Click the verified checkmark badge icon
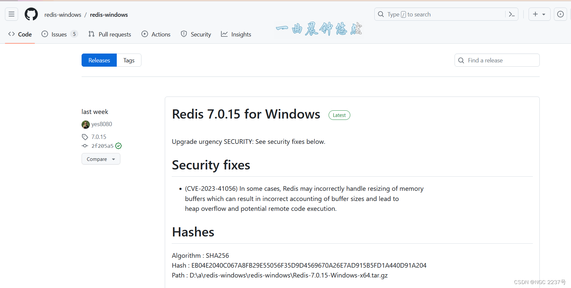571x288 pixels. [x=119, y=146]
